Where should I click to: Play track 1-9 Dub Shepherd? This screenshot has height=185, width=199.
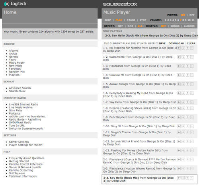click(179, 117)
